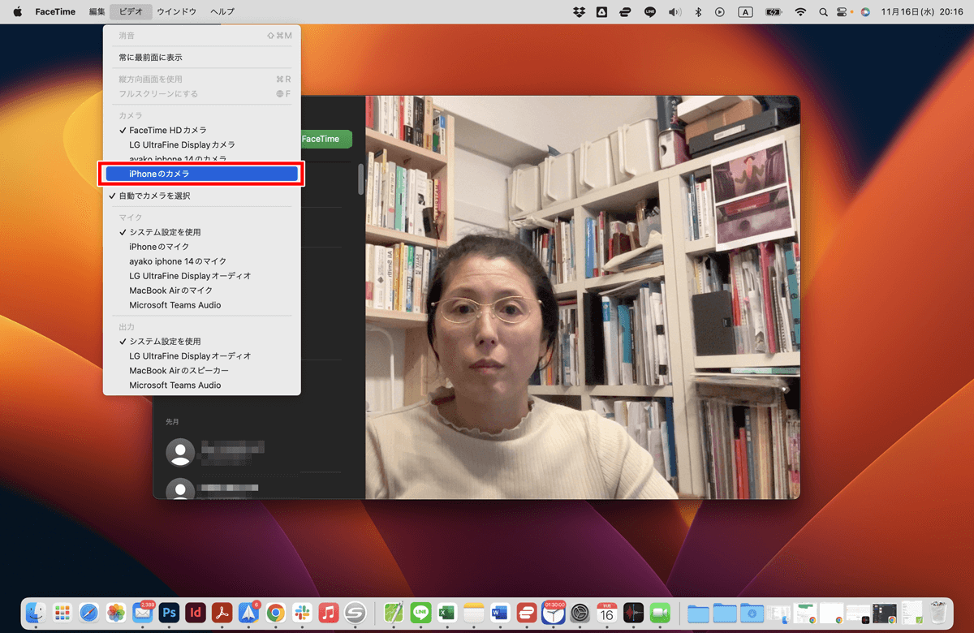Launch InDesign from the Dock
Viewport: 974px width, 633px height.
[x=196, y=613]
